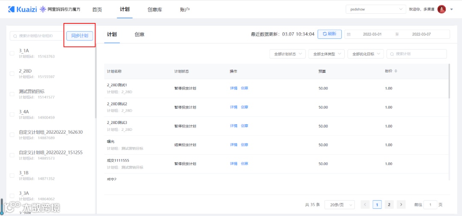
Task: Select the 3_4A plan group name
Action: pos(24,112)
